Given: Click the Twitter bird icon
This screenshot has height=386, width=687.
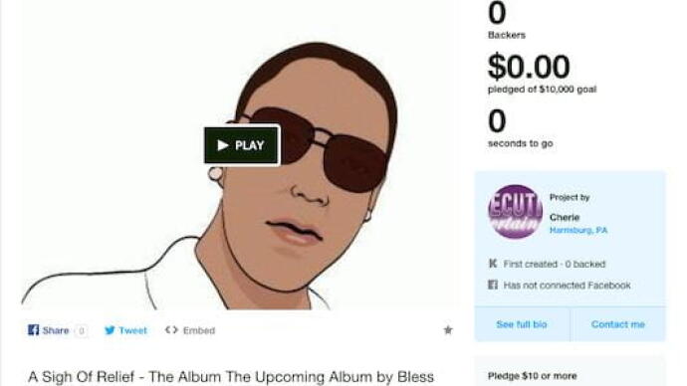Looking at the screenshot, I should point(110,330).
